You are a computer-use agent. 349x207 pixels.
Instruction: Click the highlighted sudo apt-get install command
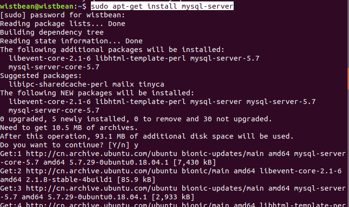tap(162, 6)
